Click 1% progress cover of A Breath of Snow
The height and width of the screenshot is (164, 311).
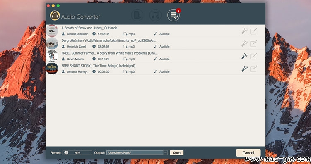point(52,31)
